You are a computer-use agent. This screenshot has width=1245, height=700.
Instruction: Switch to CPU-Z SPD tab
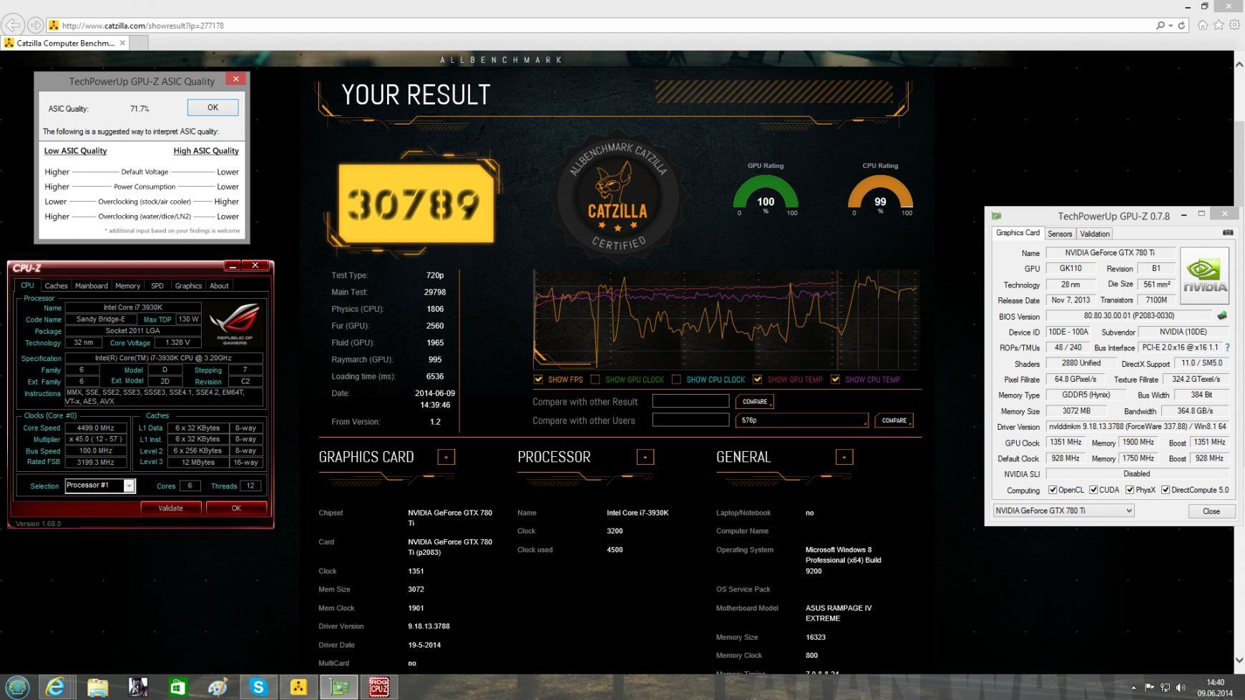click(x=157, y=285)
